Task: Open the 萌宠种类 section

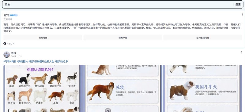Action: 123,38
